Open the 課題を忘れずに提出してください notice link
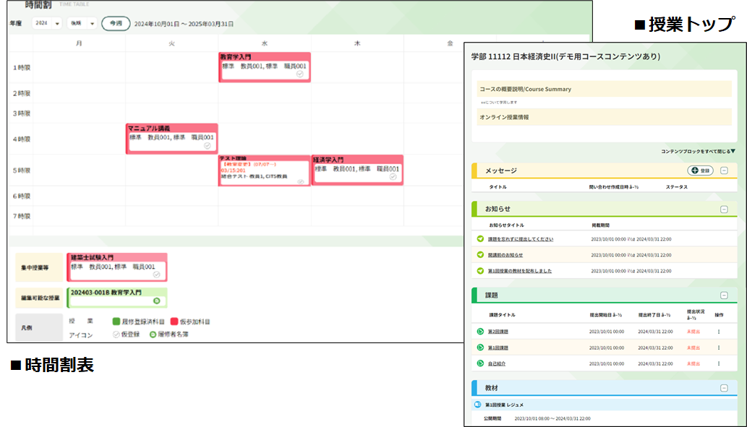Viewport: 747px width, 427px height. pos(521,239)
